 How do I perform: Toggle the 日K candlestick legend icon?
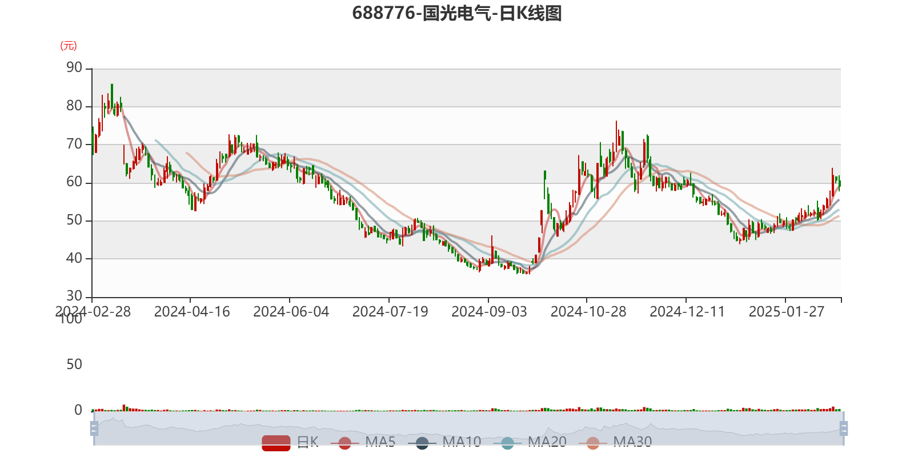click(x=276, y=443)
